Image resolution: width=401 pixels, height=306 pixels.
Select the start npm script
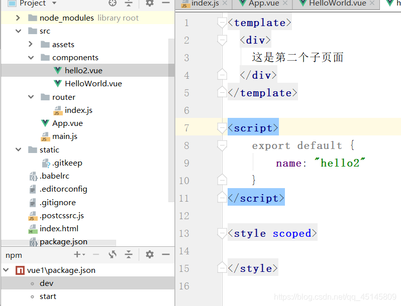pyautogui.click(x=88, y=296)
